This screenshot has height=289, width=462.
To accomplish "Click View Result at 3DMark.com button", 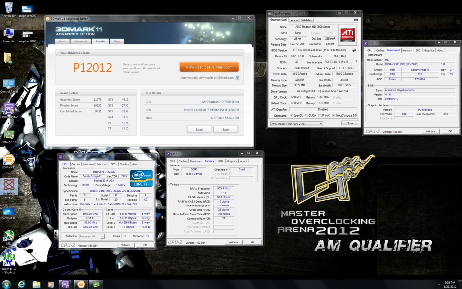I will pyautogui.click(x=209, y=67).
